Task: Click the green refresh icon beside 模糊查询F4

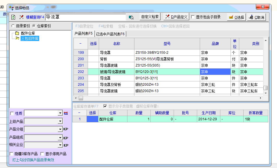Action: pos(13,17)
